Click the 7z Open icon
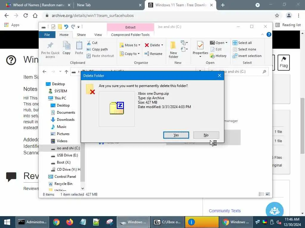The width and height of the screenshot is (305, 228). (x=212, y=43)
